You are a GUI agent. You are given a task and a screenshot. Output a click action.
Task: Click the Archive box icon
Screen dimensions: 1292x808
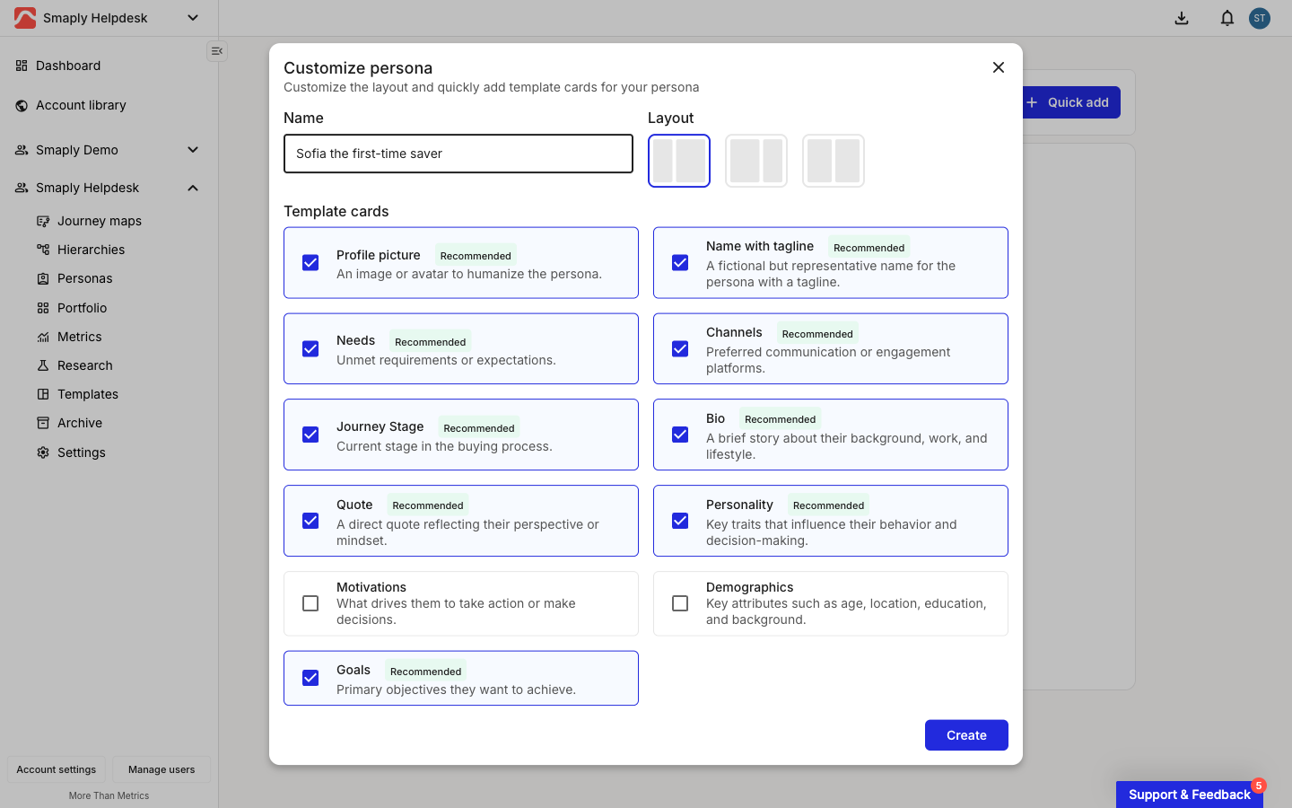(x=43, y=423)
